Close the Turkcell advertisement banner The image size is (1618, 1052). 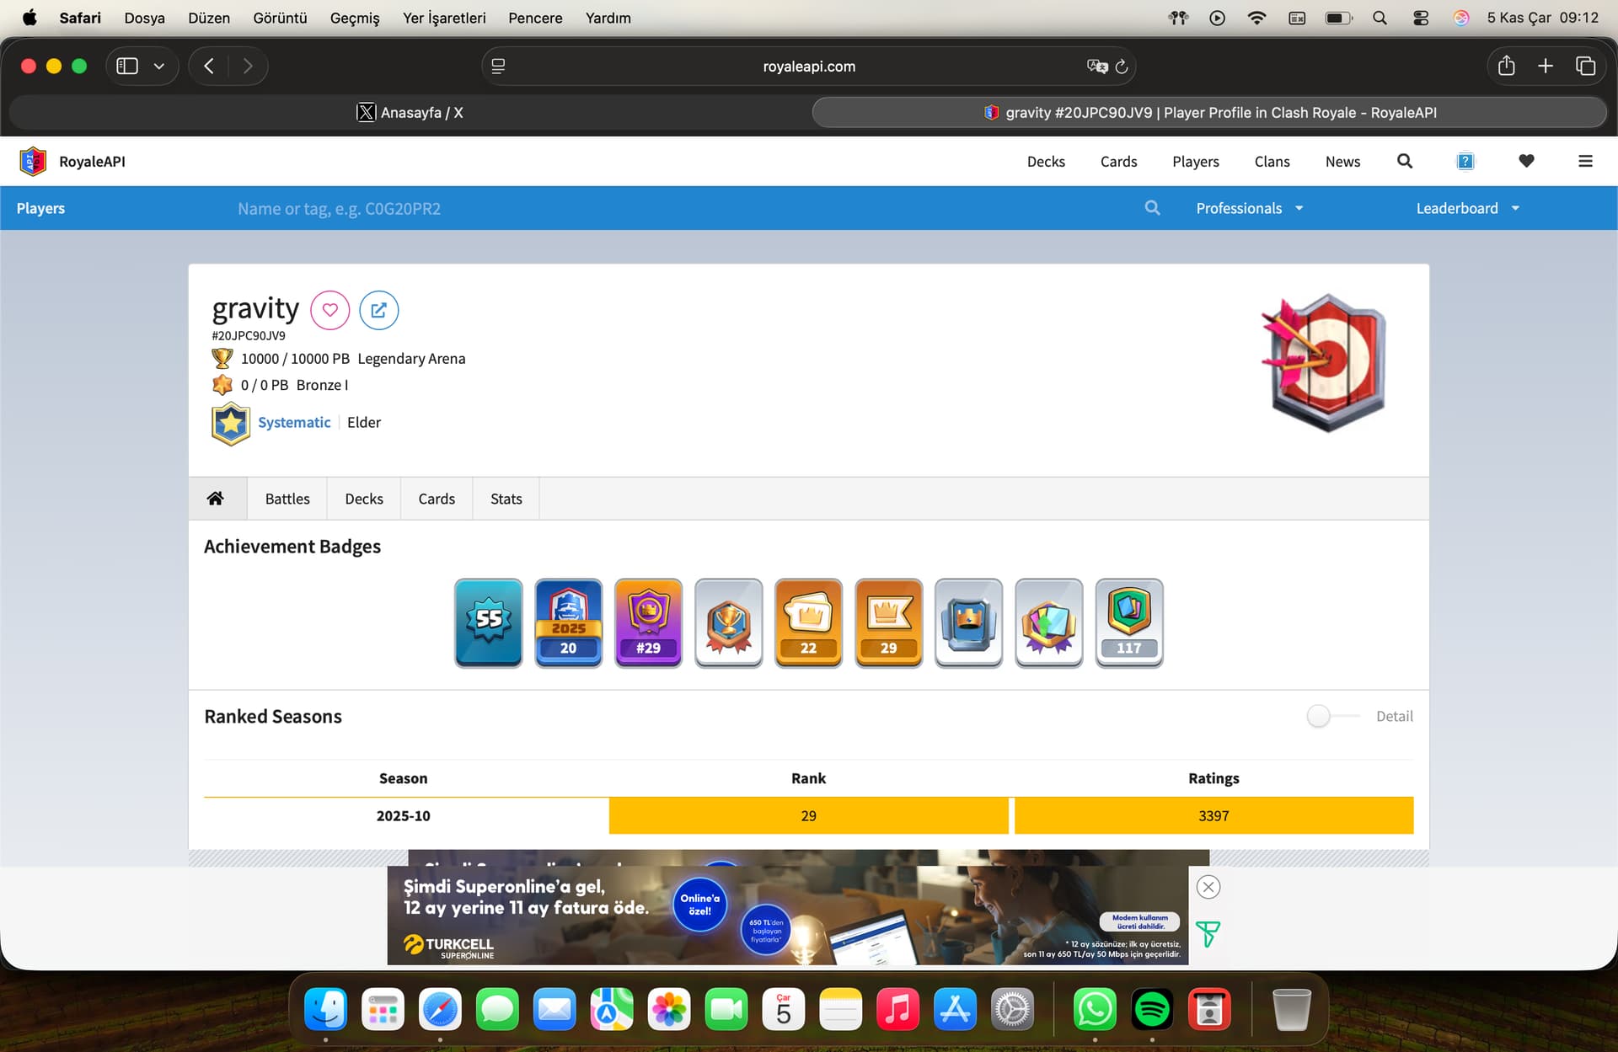click(x=1208, y=887)
